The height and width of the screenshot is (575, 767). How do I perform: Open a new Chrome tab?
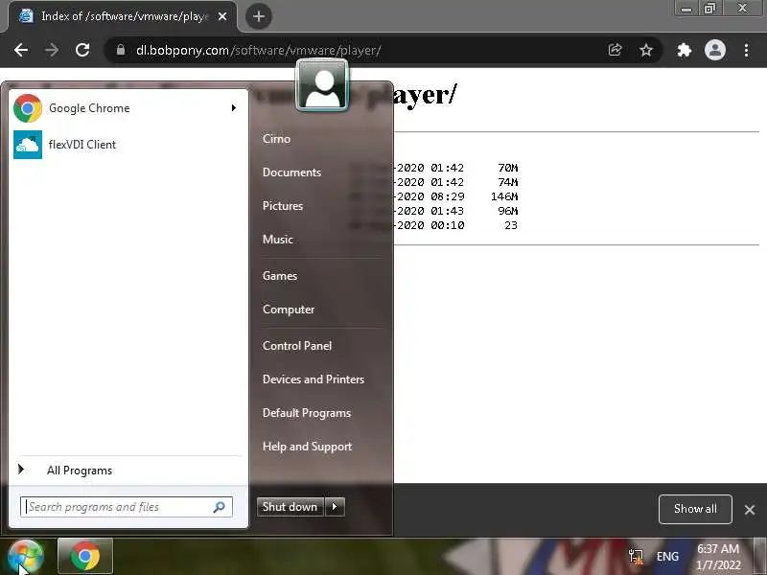point(259,16)
